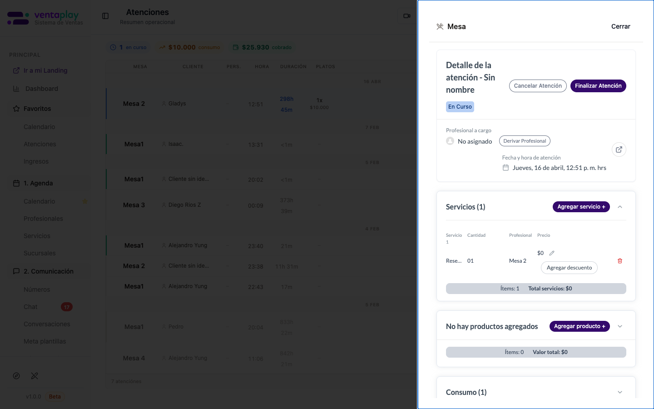Expand the Consumo (1) section

(x=620, y=392)
